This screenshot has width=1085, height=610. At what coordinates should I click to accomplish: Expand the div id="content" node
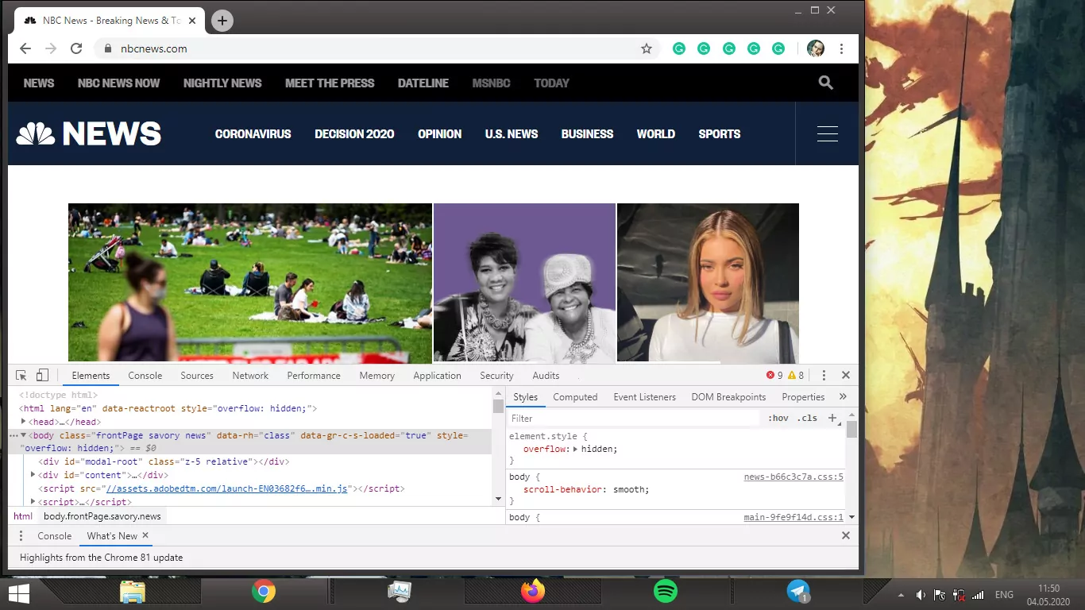[x=33, y=475]
